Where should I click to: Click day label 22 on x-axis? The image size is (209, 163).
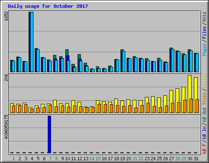coord(141,159)
